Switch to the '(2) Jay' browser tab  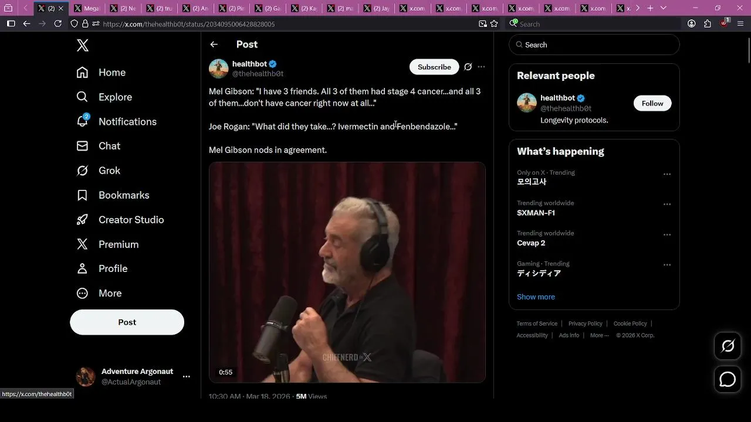click(x=377, y=8)
